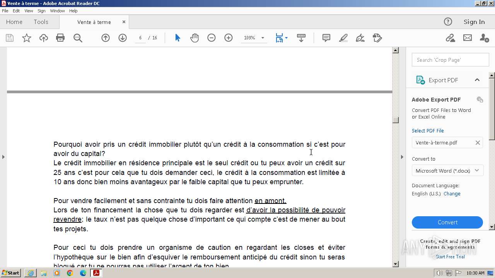
Task: Bookmark with the star icon
Action: pos(27,38)
